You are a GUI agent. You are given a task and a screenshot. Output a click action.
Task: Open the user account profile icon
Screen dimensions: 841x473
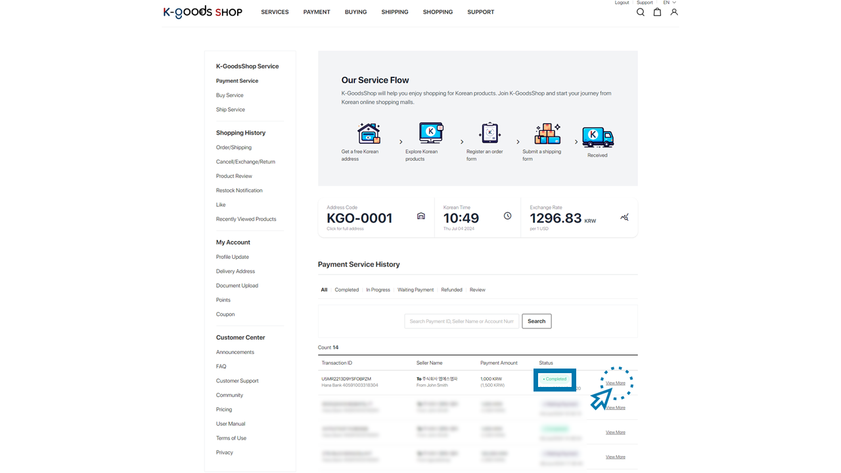674,12
